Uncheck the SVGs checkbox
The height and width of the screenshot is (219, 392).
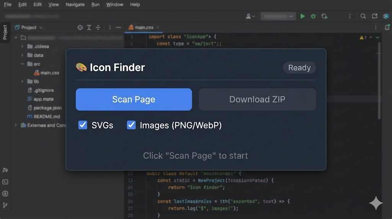pyautogui.click(x=83, y=125)
